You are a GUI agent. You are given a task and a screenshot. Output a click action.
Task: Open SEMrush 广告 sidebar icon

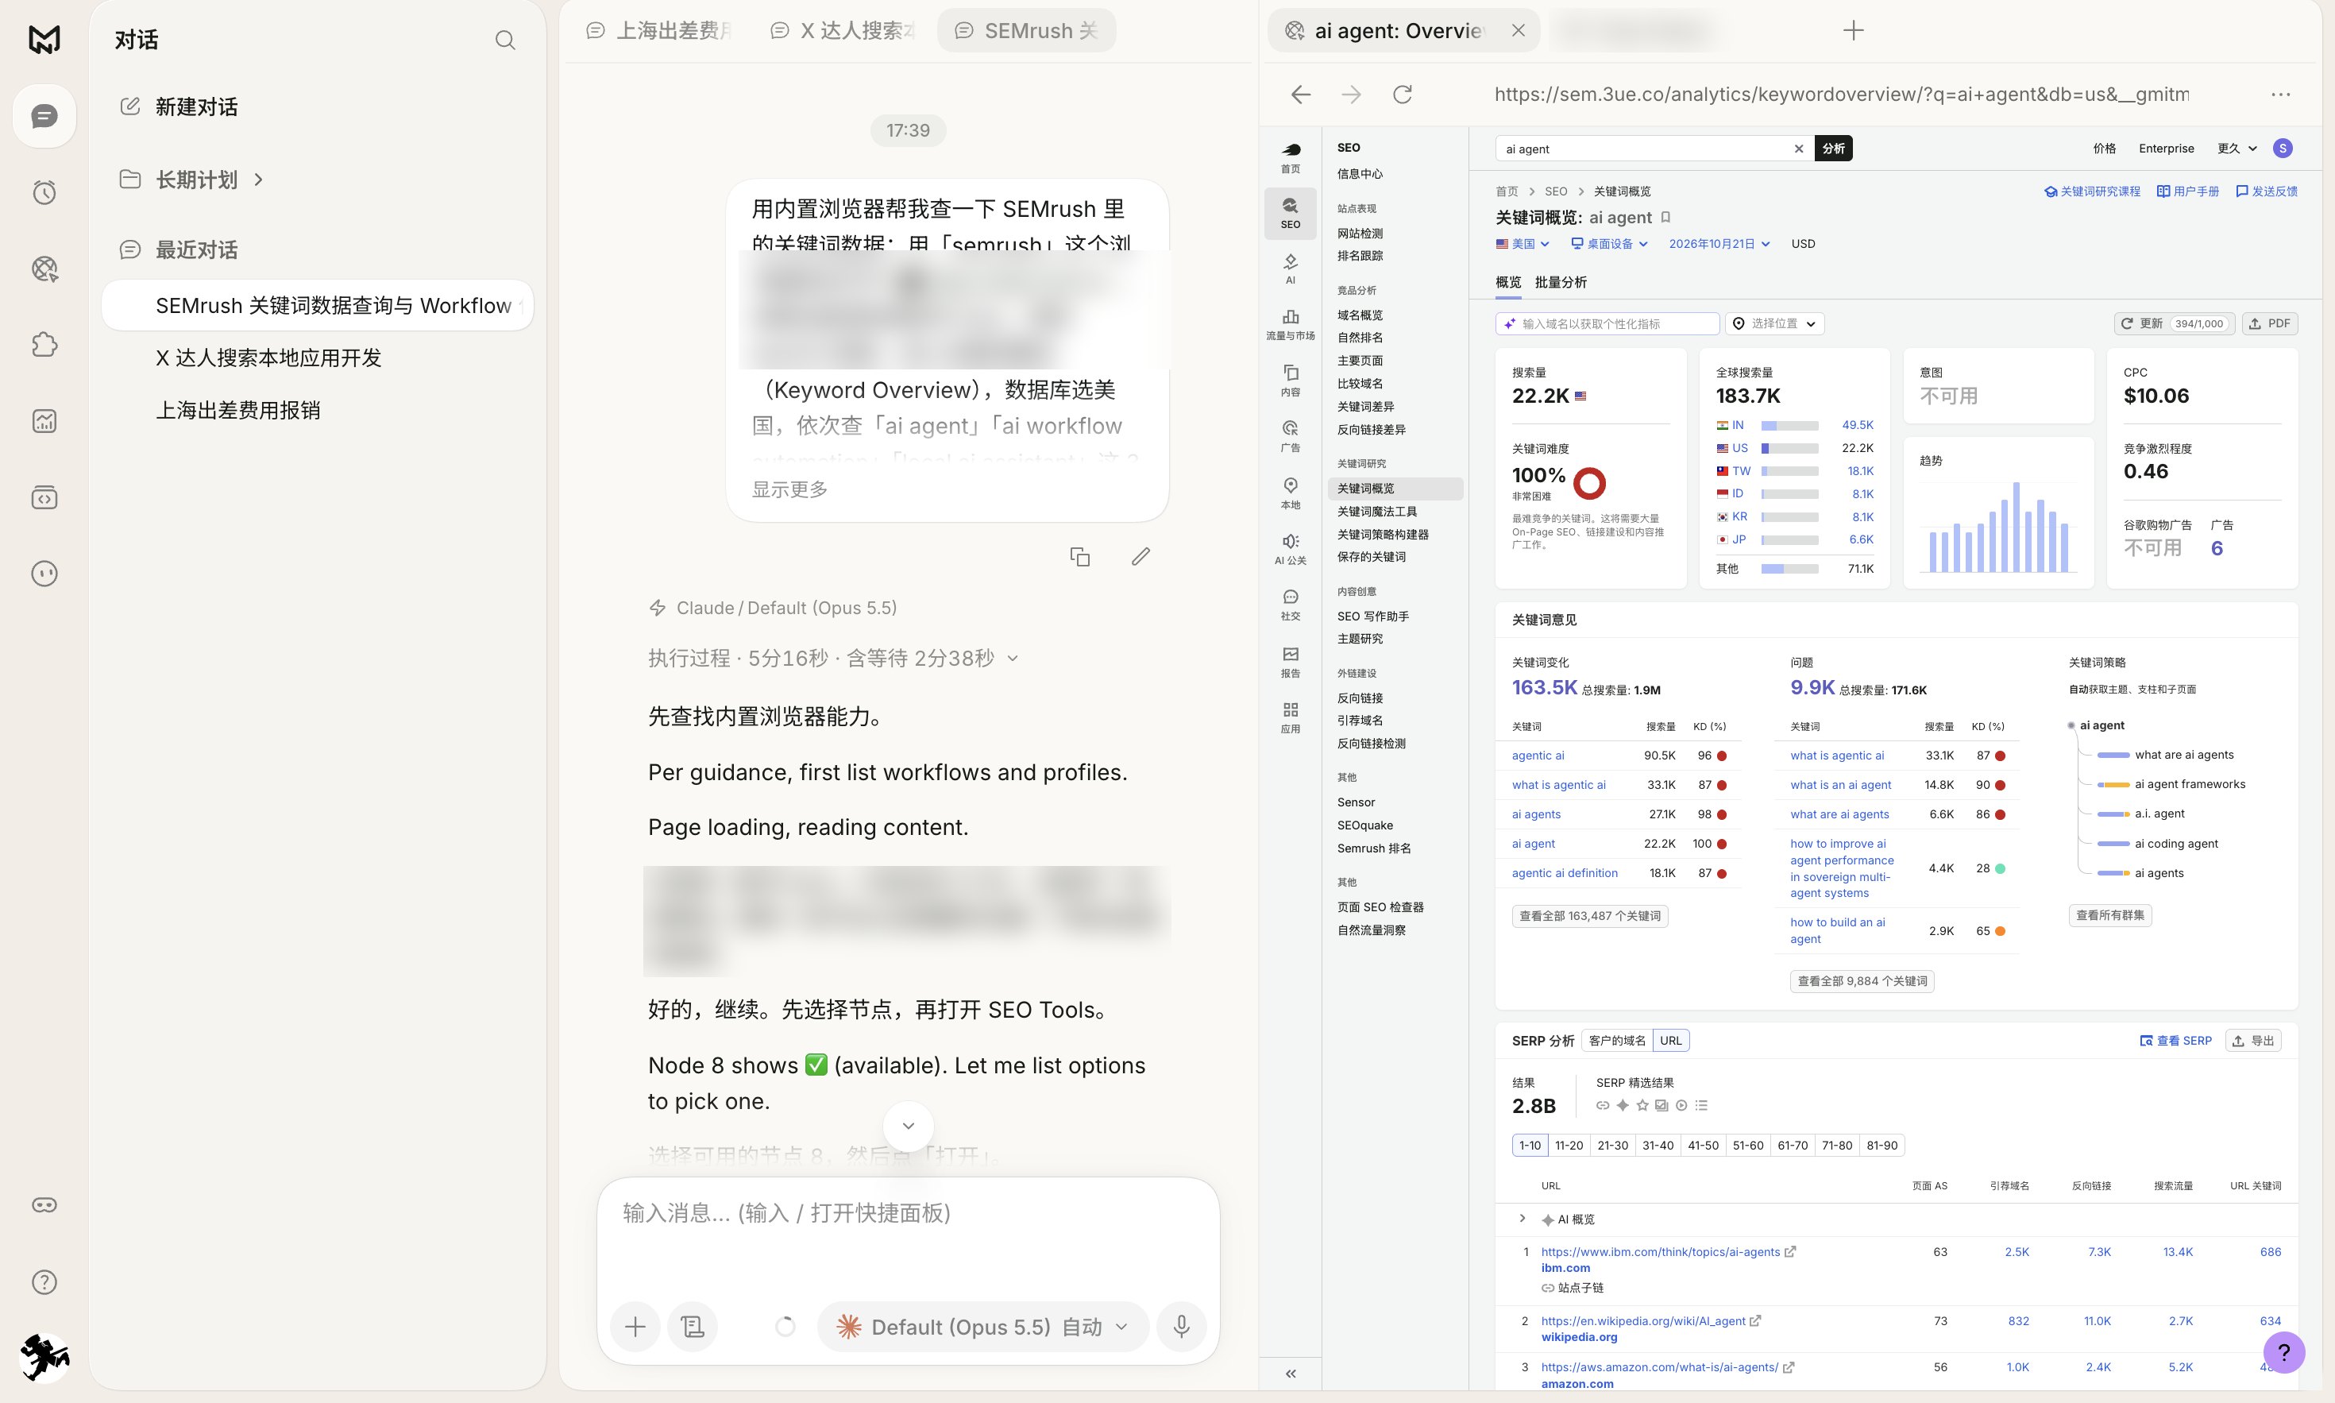[x=1290, y=436]
